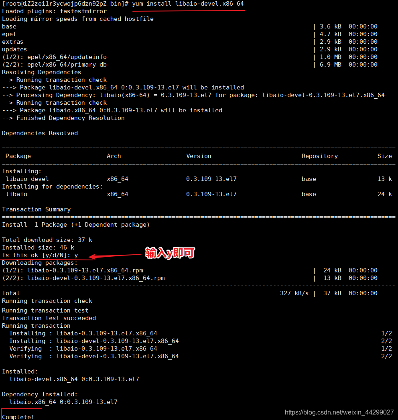Click the 'Repository' column header

[x=319, y=156]
